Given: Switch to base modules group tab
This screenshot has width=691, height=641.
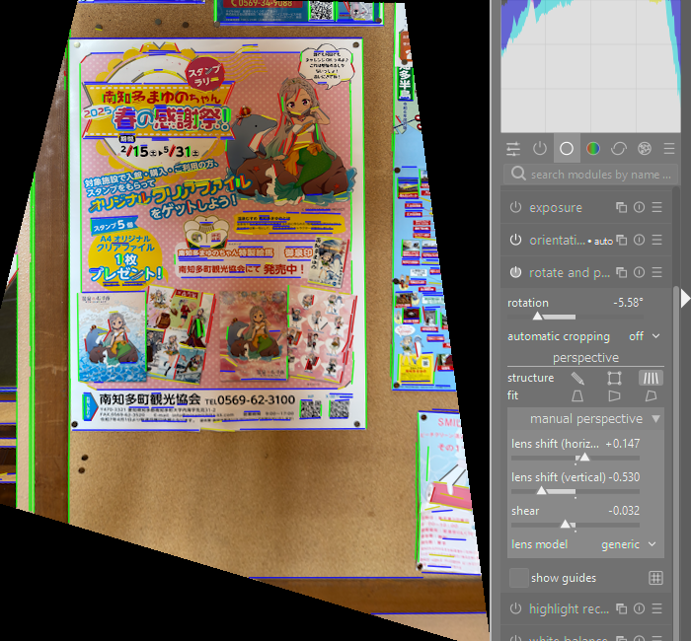Looking at the screenshot, I should pyautogui.click(x=567, y=149).
